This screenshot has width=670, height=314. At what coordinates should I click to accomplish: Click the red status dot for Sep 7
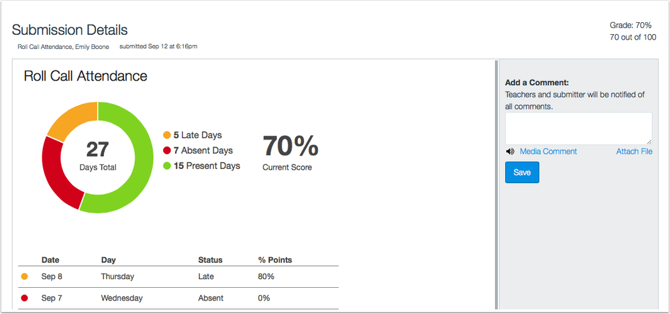click(x=25, y=298)
